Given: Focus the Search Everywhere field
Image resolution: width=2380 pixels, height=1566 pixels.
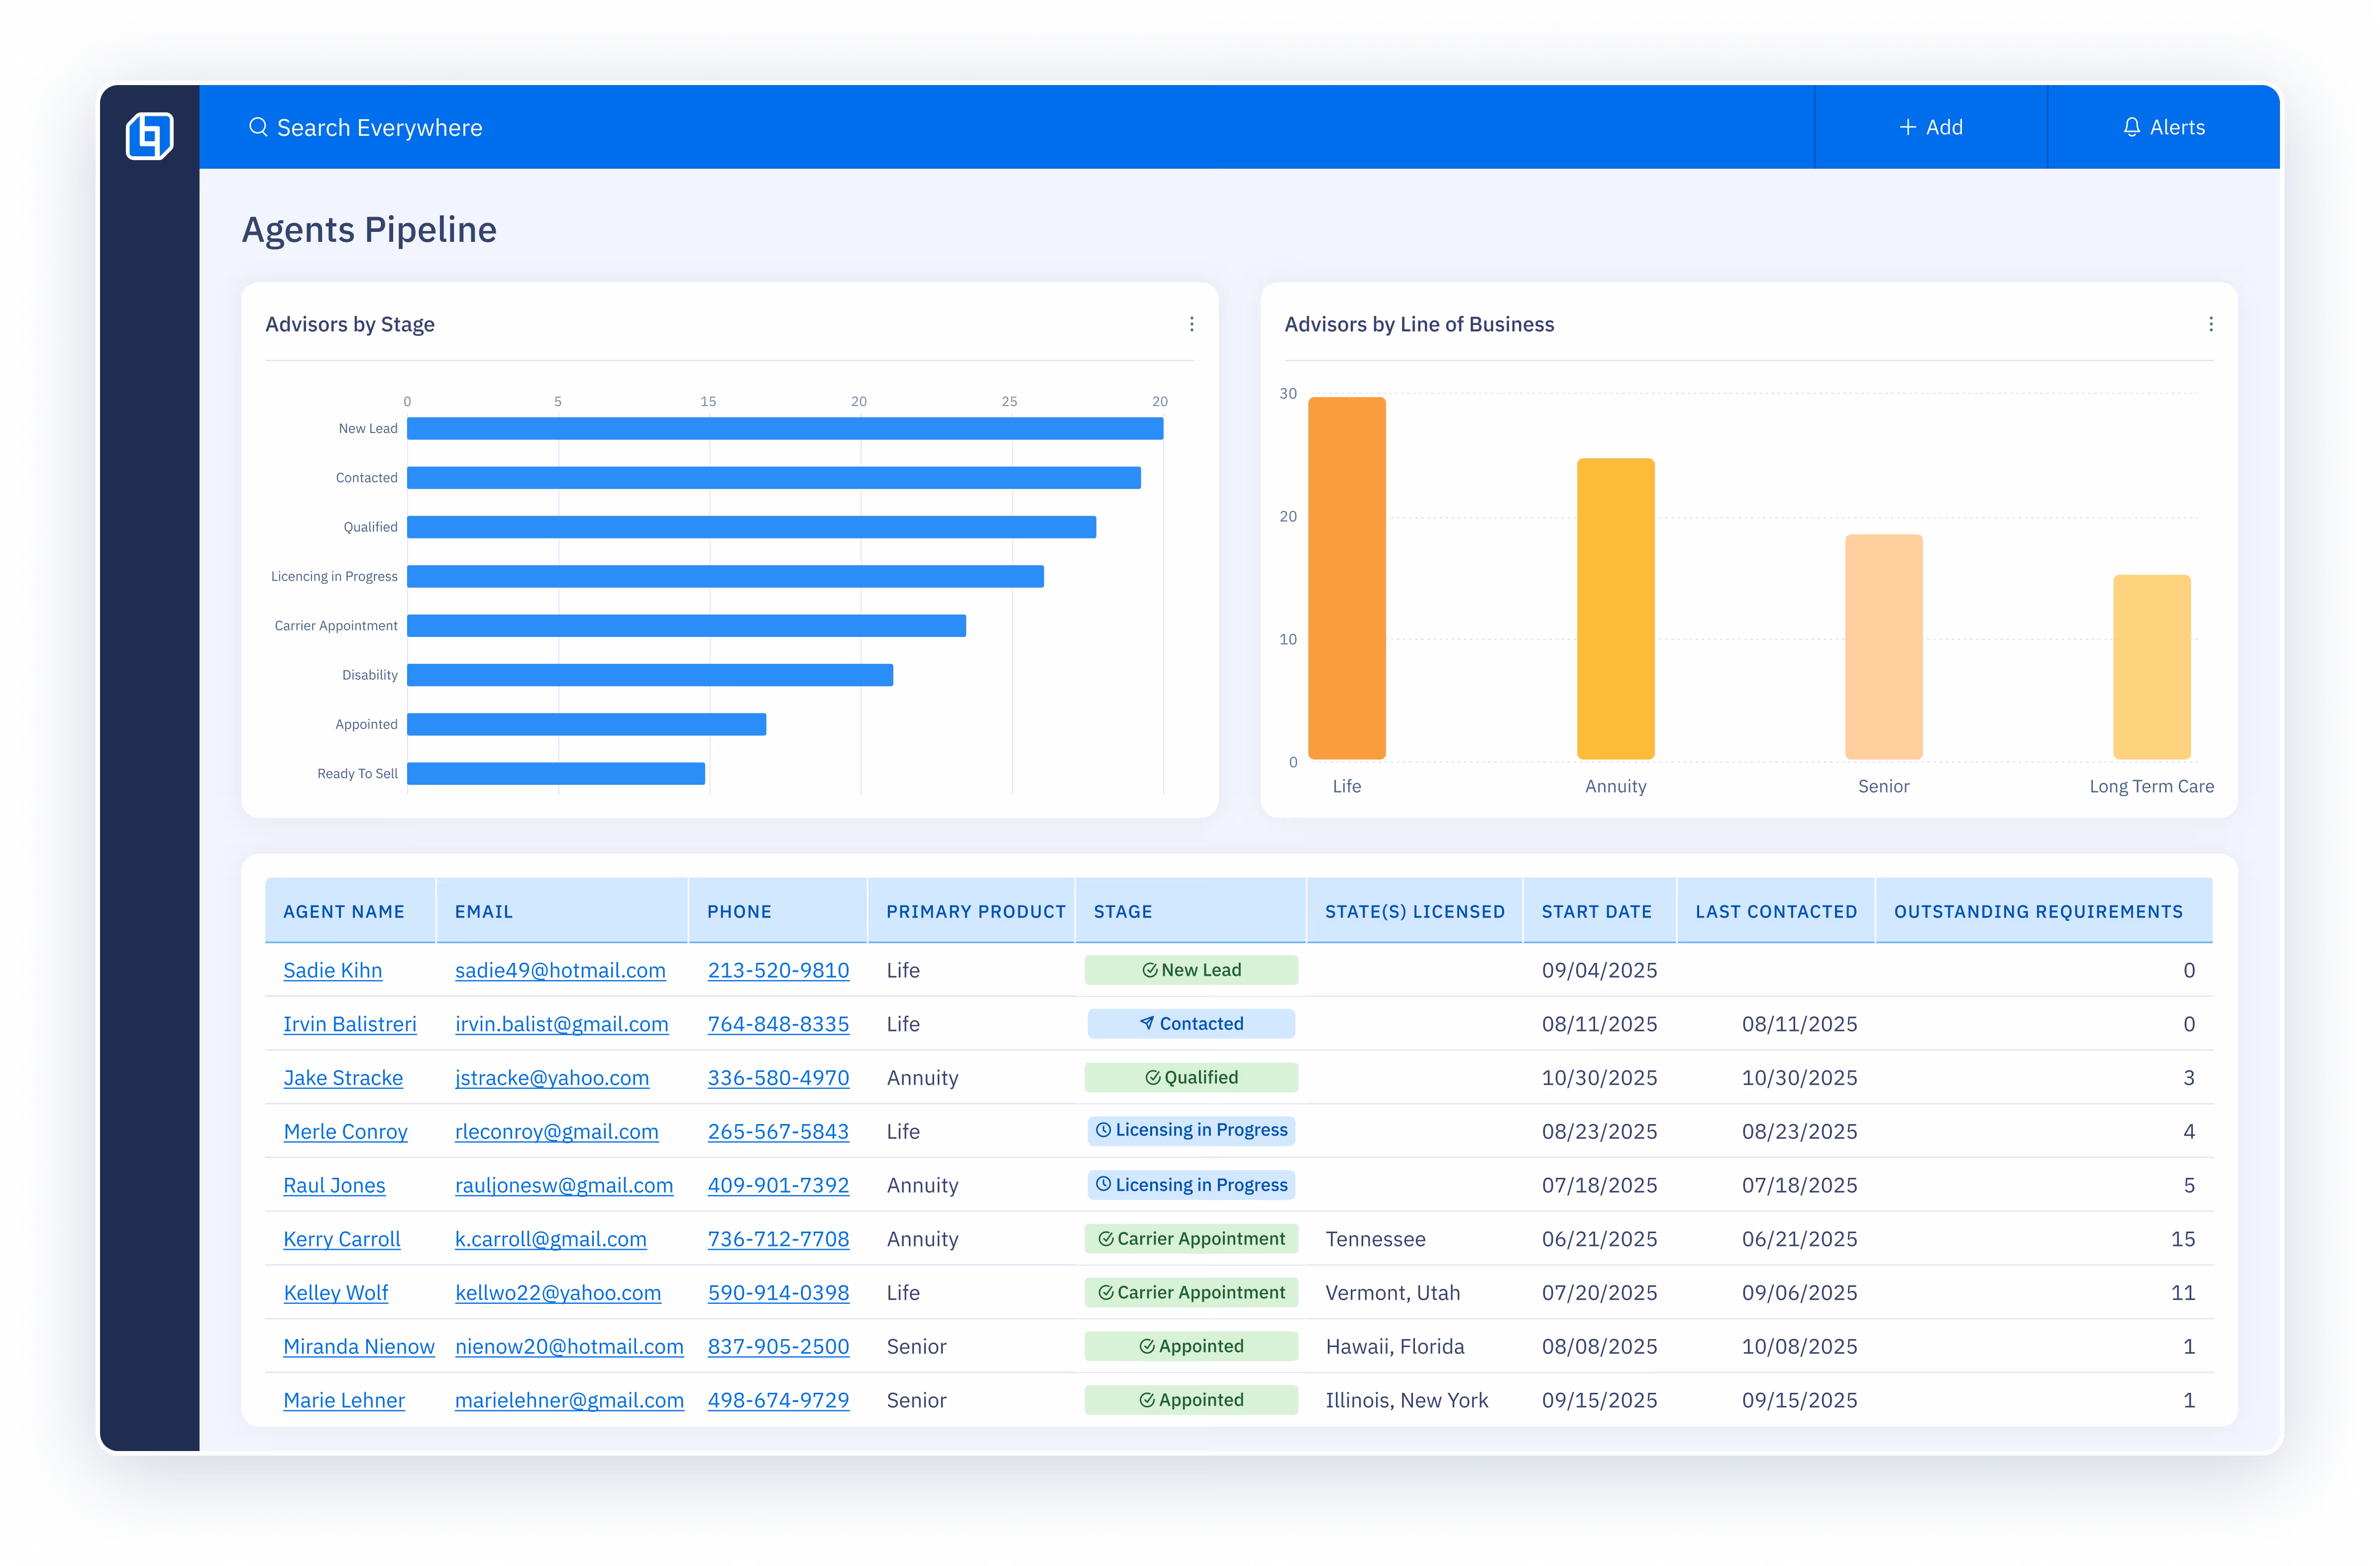Looking at the screenshot, I should pyautogui.click(x=380, y=128).
